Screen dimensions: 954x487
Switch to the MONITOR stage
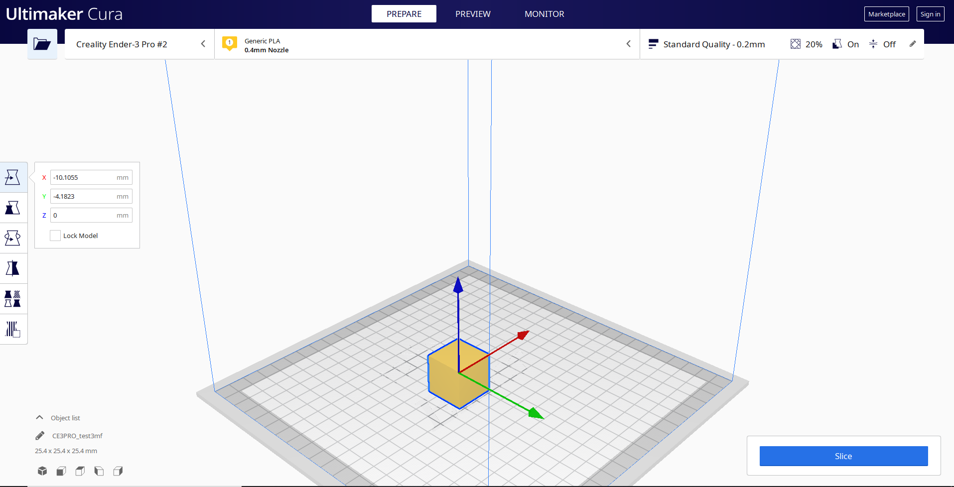point(545,14)
